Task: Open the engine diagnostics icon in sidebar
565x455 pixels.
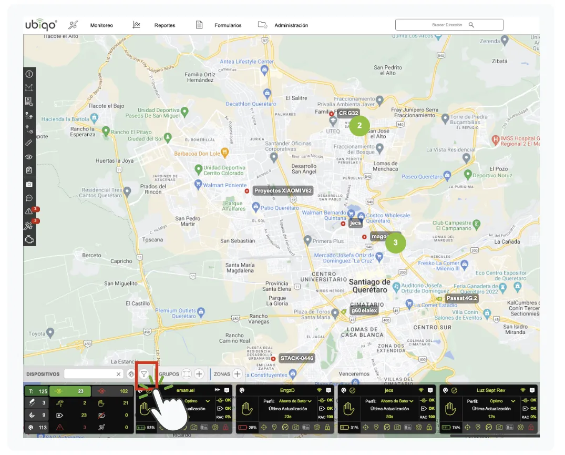Action: [x=29, y=239]
